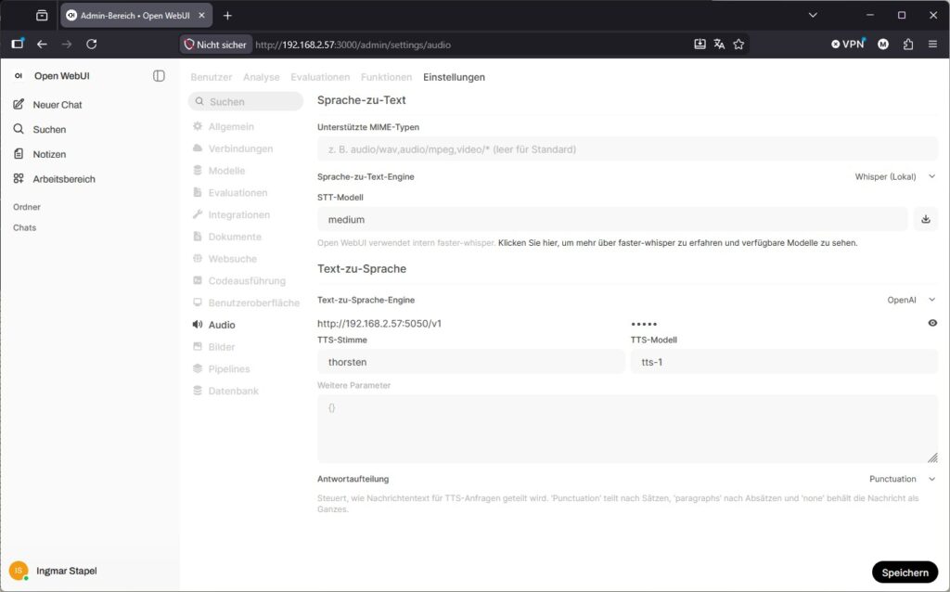Image resolution: width=950 pixels, height=592 pixels.
Task: Click the browser workspaces icon left of tab
Action: click(x=42, y=15)
